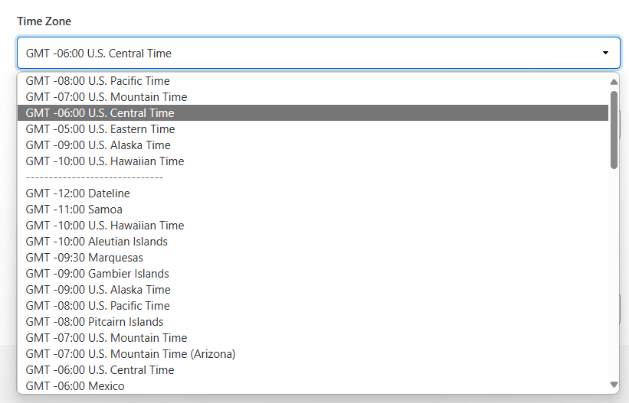This screenshot has width=629, height=403.
Task: Select GMT -05:00 U.S. Eastern Time
Action: click(x=100, y=129)
